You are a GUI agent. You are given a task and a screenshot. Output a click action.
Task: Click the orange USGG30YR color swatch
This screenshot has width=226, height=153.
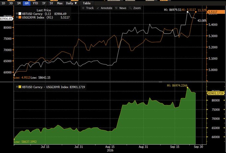point(20,17)
